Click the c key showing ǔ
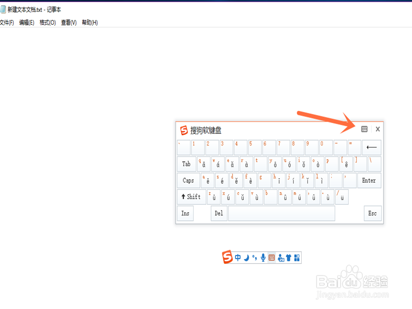 pyautogui.click(x=242, y=197)
